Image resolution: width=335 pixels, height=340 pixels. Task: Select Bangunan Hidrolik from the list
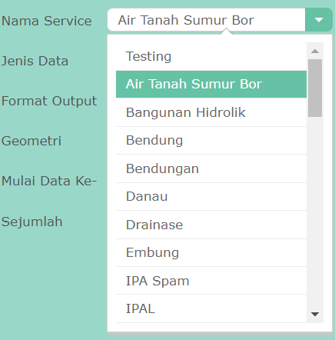(211, 112)
